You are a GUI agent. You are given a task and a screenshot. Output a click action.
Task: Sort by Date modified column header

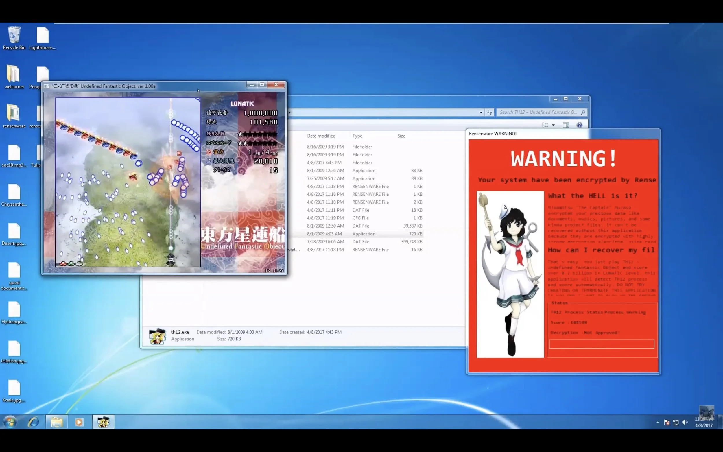(321, 136)
